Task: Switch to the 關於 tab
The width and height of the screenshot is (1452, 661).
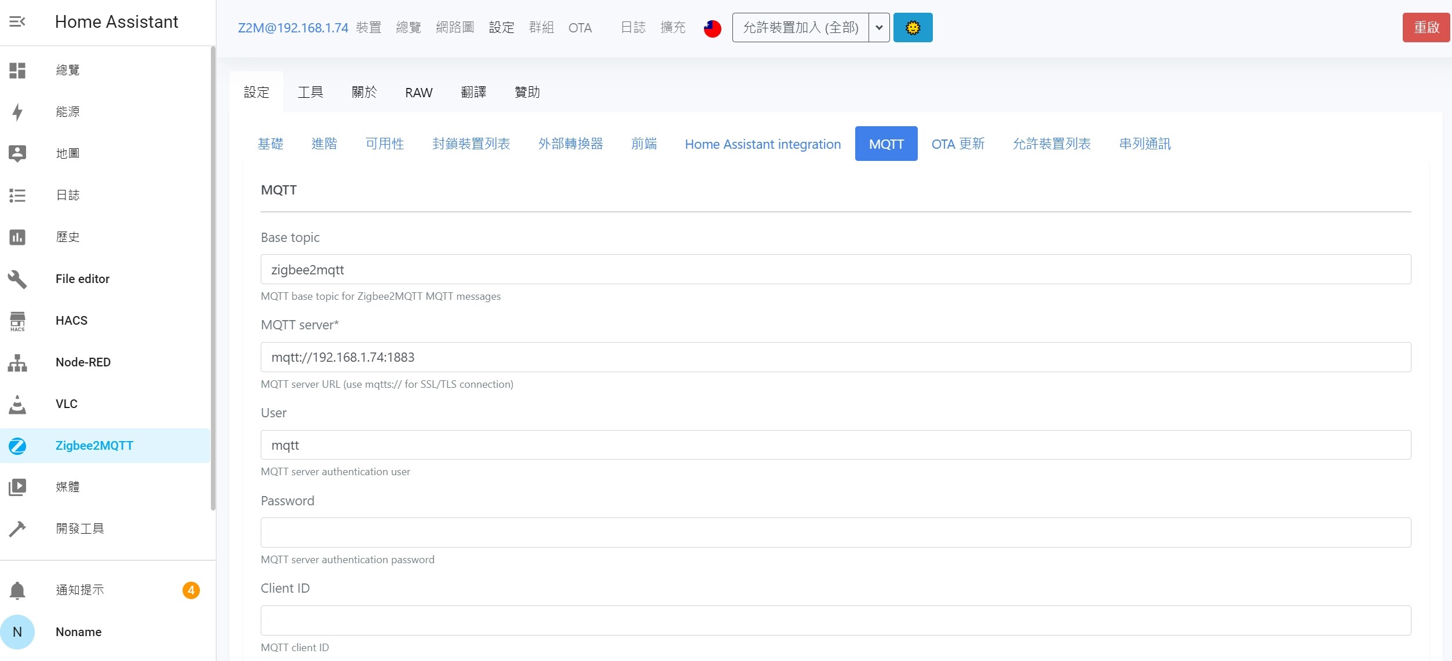Action: coord(364,92)
